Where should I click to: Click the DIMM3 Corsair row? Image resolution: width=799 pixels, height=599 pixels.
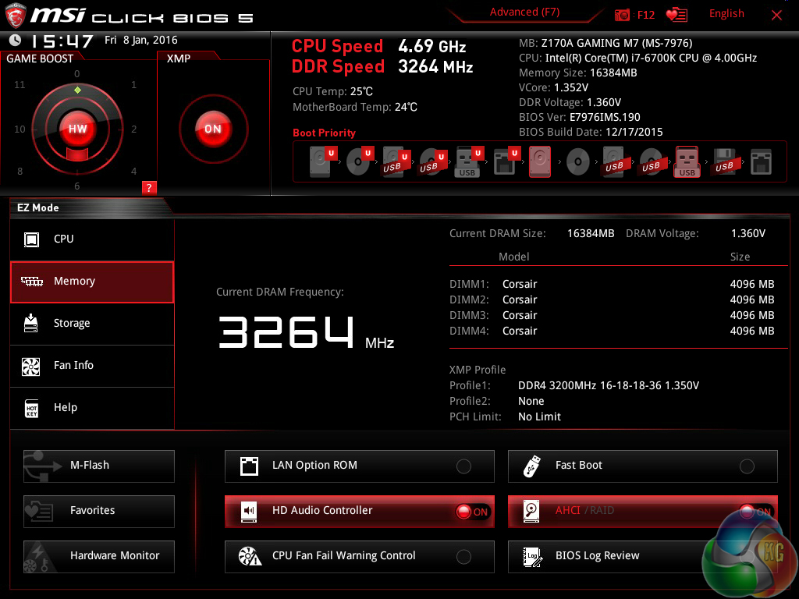tap(612, 315)
